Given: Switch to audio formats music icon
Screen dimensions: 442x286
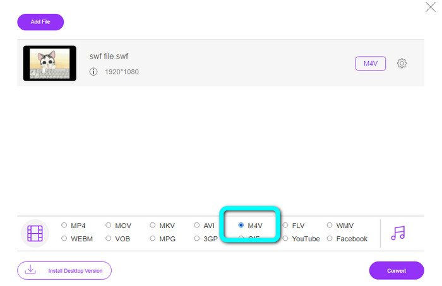Looking at the screenshot, I should coord(398,233).
